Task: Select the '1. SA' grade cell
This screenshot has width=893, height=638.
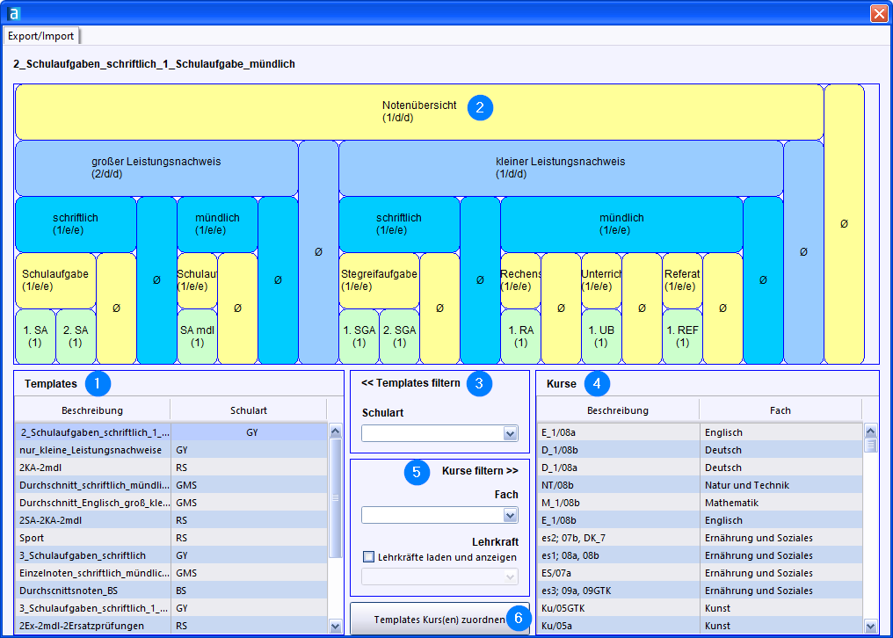Action: 35,336
